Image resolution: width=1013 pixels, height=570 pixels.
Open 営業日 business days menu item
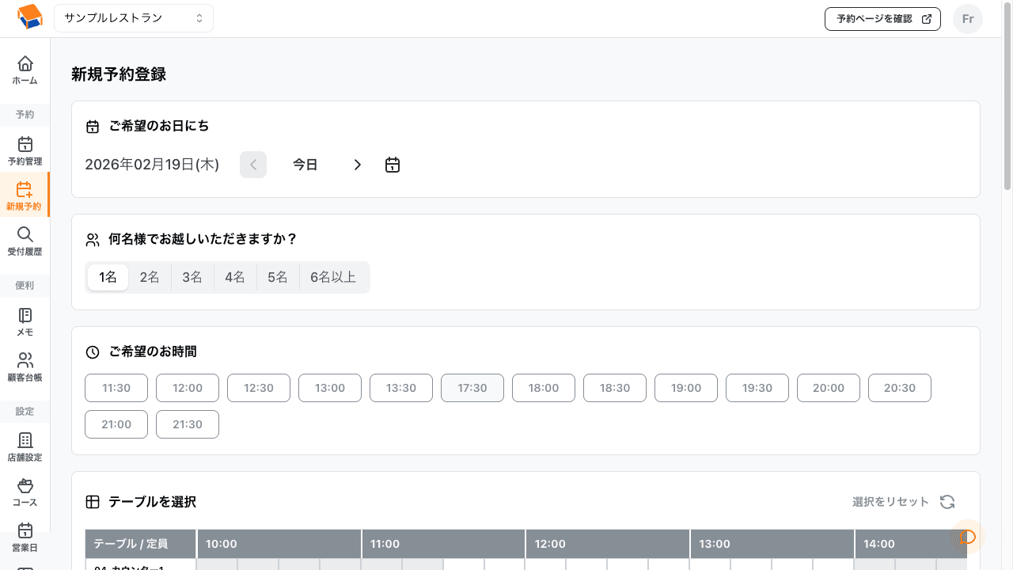click(25, 537)
